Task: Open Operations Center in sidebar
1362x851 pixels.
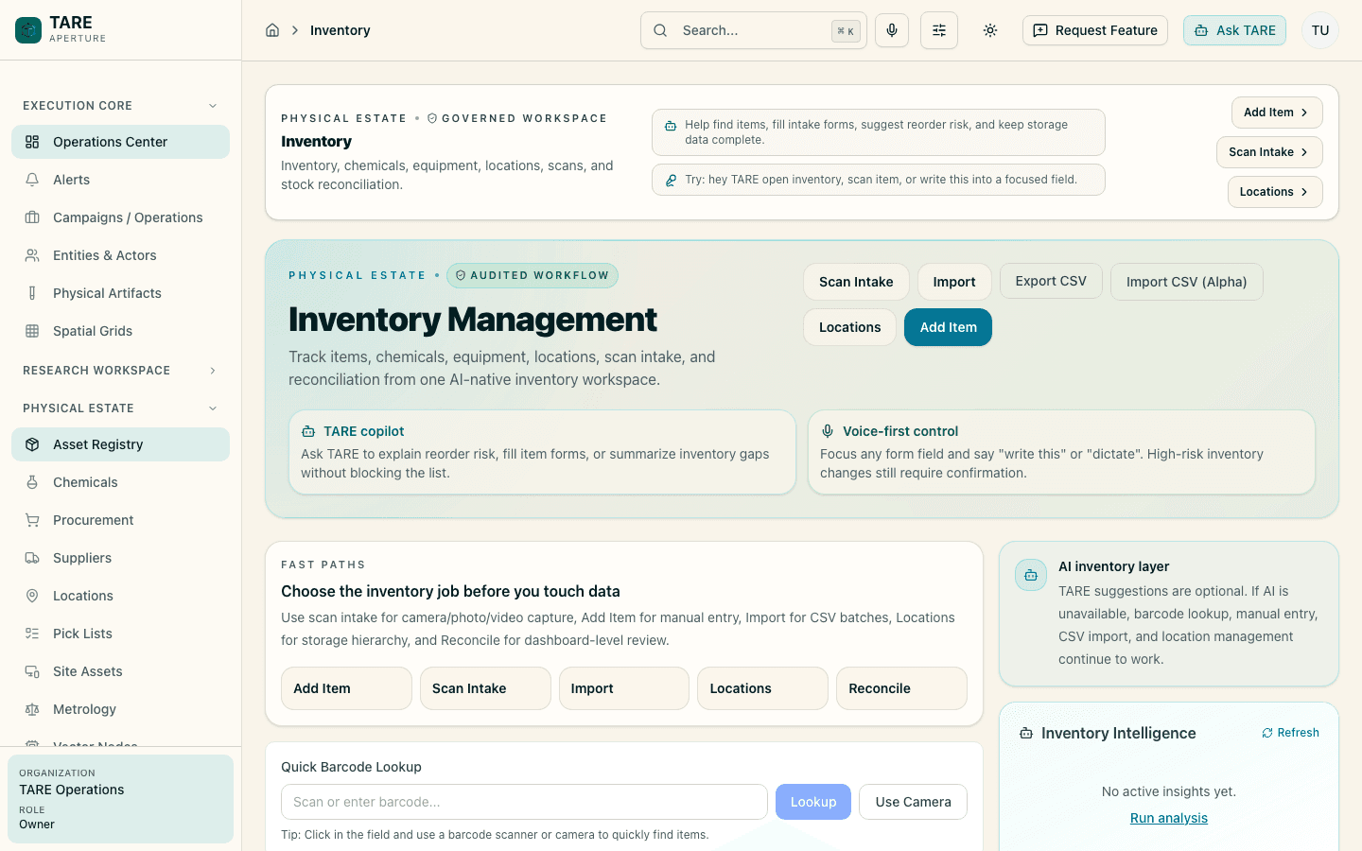Action: [120, 142]
